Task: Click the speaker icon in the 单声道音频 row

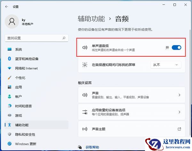Action: [x=85, y=47]
